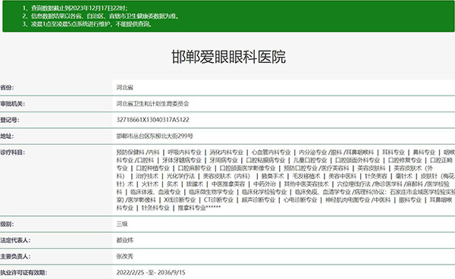This screenshot has width=455, height=279.
Task: Select 河北省卫生和计划生育委员会 text
Action: (x=152, y=104)
